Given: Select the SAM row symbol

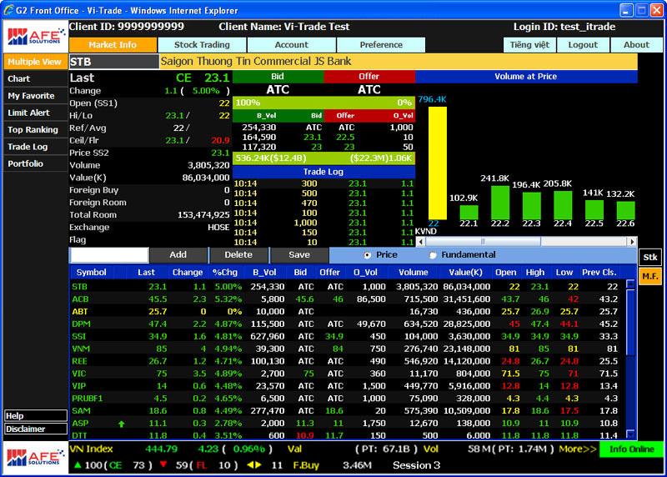Looking at the screenshot, I should pyautogui.click(x=81, y=410).
